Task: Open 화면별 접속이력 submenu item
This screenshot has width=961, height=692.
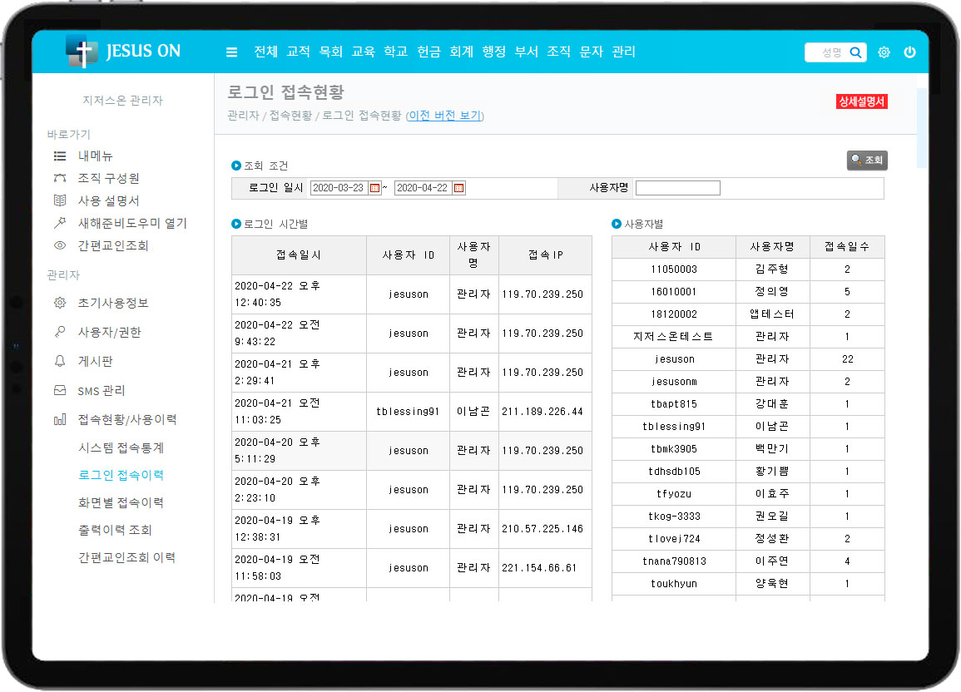Action: click(121, 502)
